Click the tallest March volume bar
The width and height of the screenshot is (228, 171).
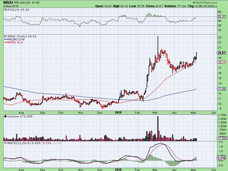click(x=158, y=129)
